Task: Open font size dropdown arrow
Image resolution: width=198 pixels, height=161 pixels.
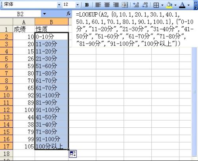Action: point(78,5)
